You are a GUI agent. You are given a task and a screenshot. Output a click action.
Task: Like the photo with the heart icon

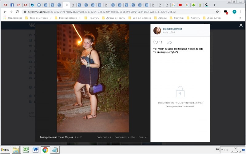click(x=156, y=42)
